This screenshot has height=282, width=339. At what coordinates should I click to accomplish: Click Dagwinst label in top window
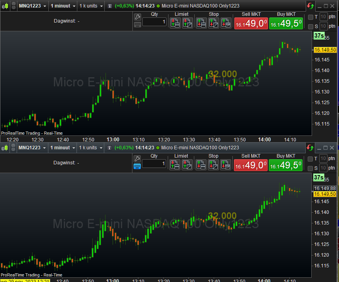coord(65,21)
